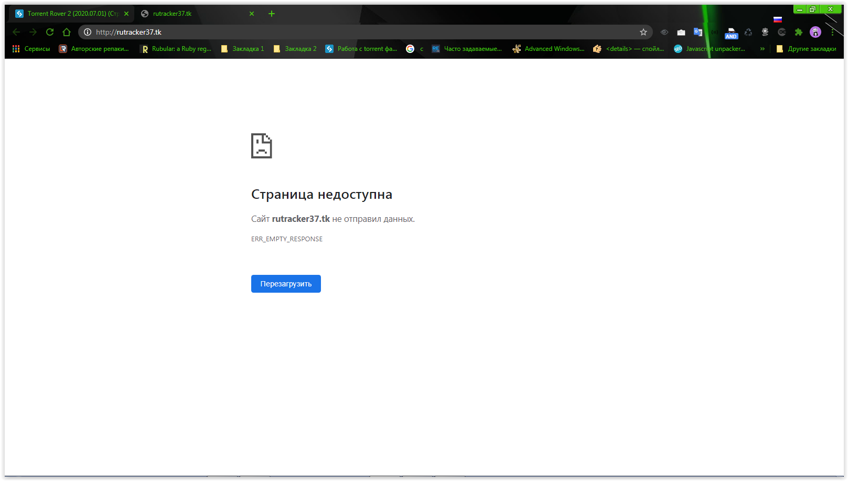848x481 pixels.
Task: Click the AND badge extension icon
Action: click(x=731, y=33)
